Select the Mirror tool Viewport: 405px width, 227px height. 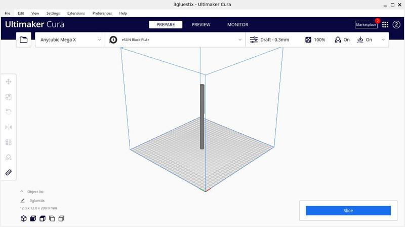tap(9, 127)
